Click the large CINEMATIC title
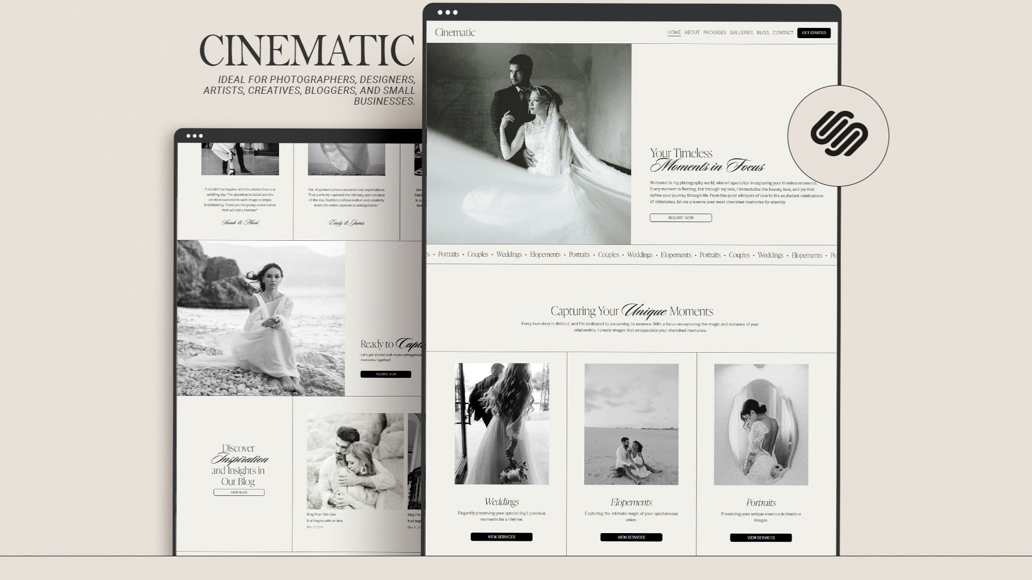The height and width of the screenshot is (580, 1032). (x=307, y=50)
